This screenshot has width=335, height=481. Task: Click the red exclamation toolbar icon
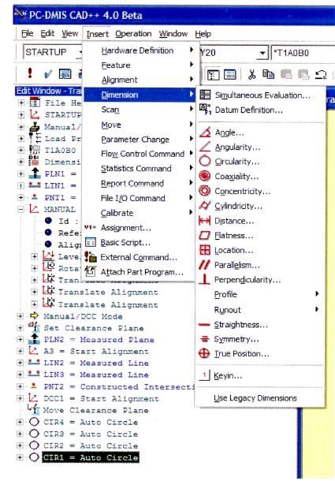click(x=30, y=73)
